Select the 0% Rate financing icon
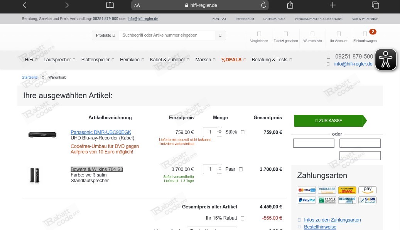This screenshot has width=400, height=230. pyautogui.click(x=327, y=200)
